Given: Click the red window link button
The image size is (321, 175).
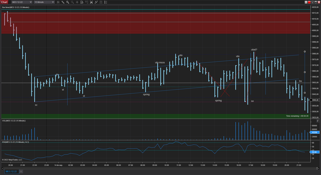Looking at the screenshot, I should pyautogui.click(x=309, y=2).
